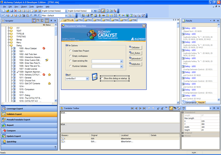Viewport: 221px width, 155px height.
Task: Switch to the TTK8 document tab
Action: click(133, 20)
